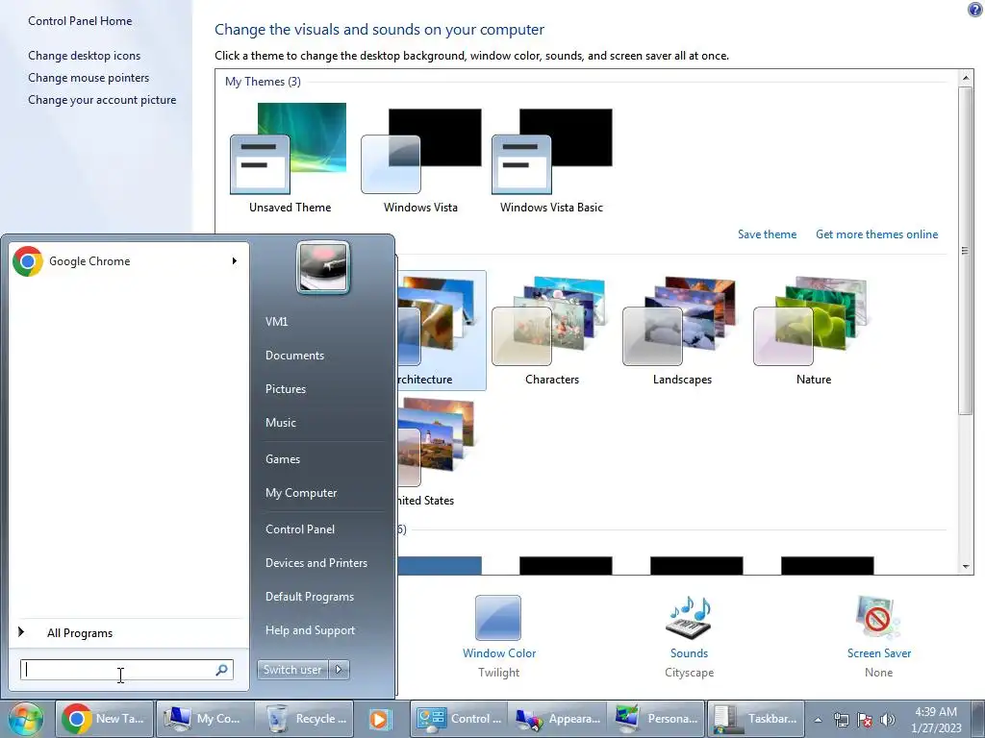Viewport: 985px width, 738px height.
Task: Open My Computer from the Start menu
Action: (301, 493)
